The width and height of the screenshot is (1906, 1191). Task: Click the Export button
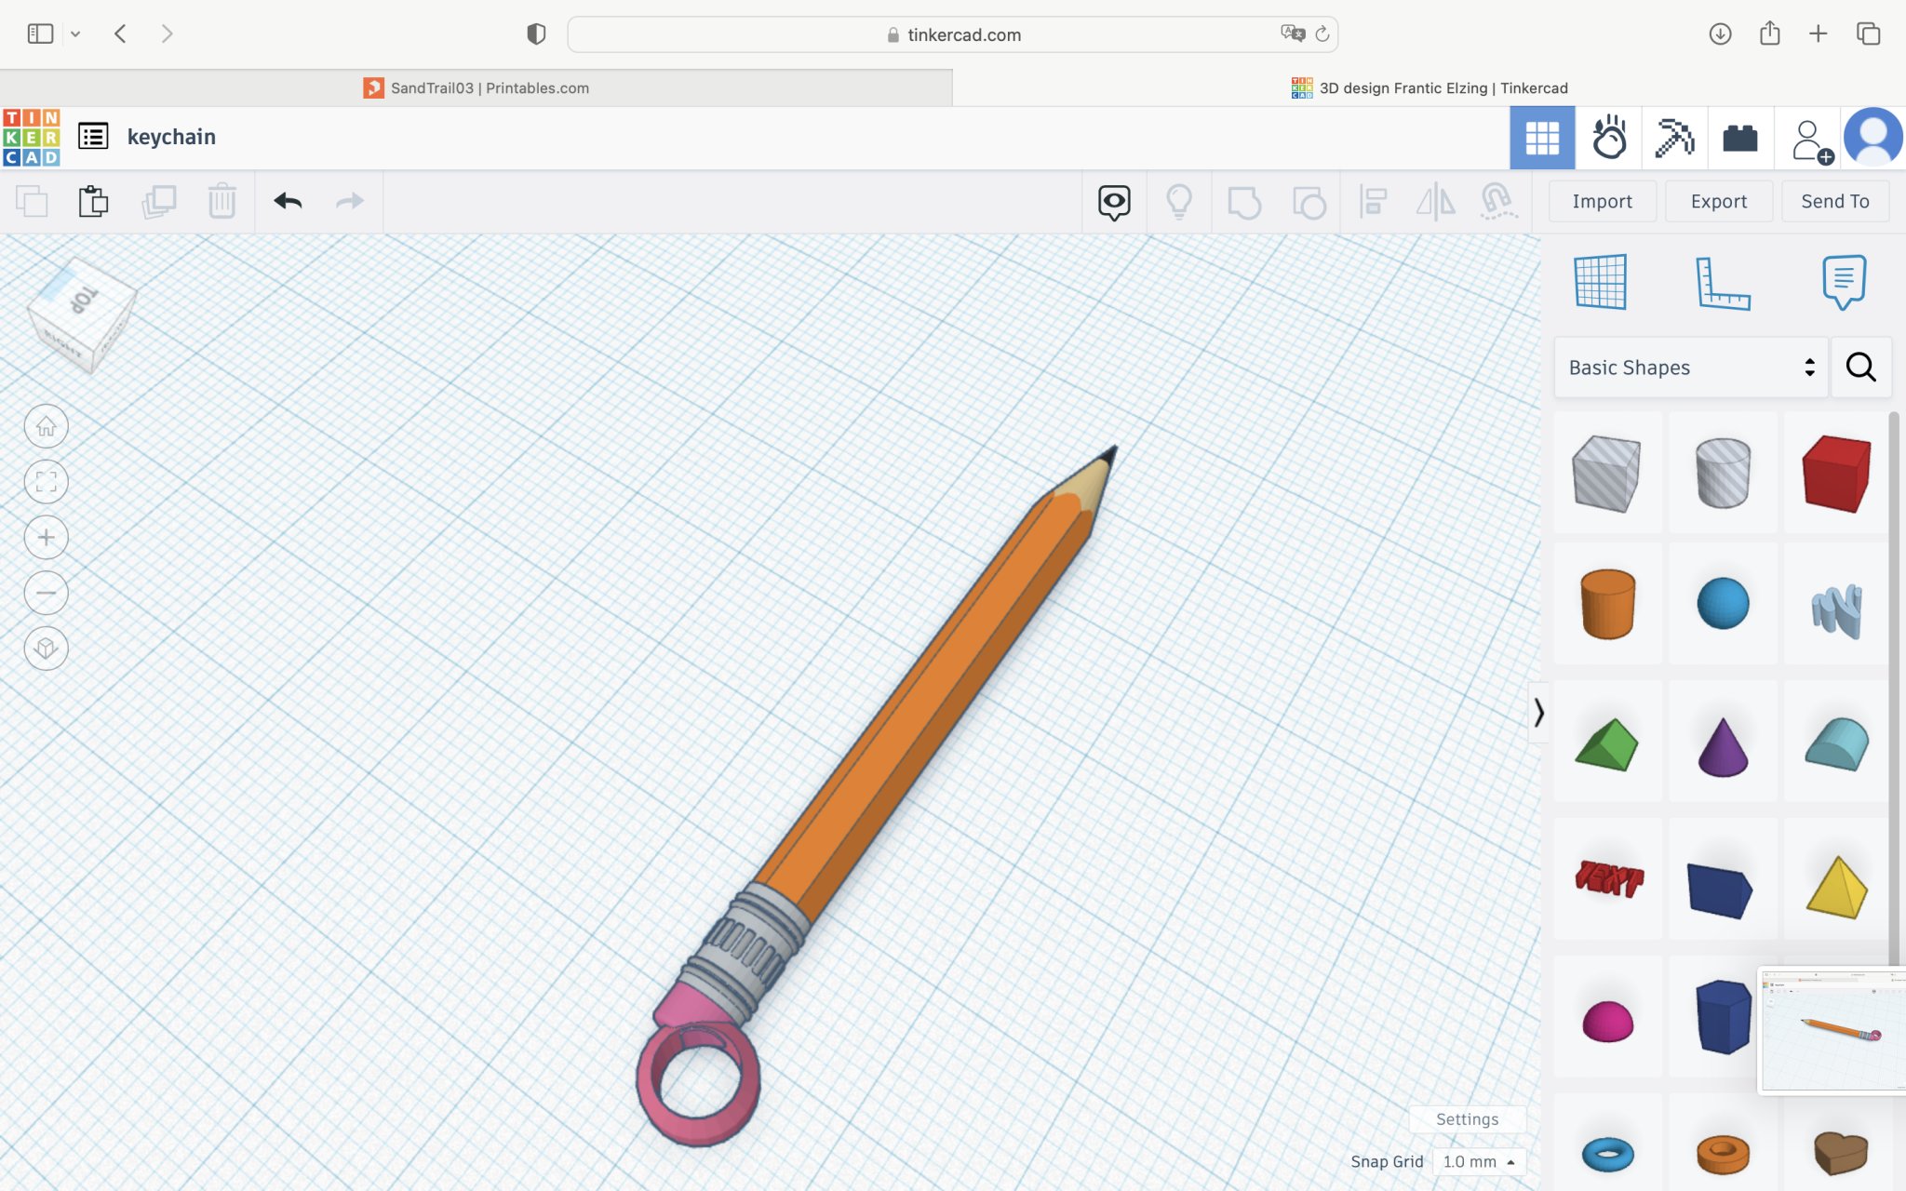[x=1718, y=201]
